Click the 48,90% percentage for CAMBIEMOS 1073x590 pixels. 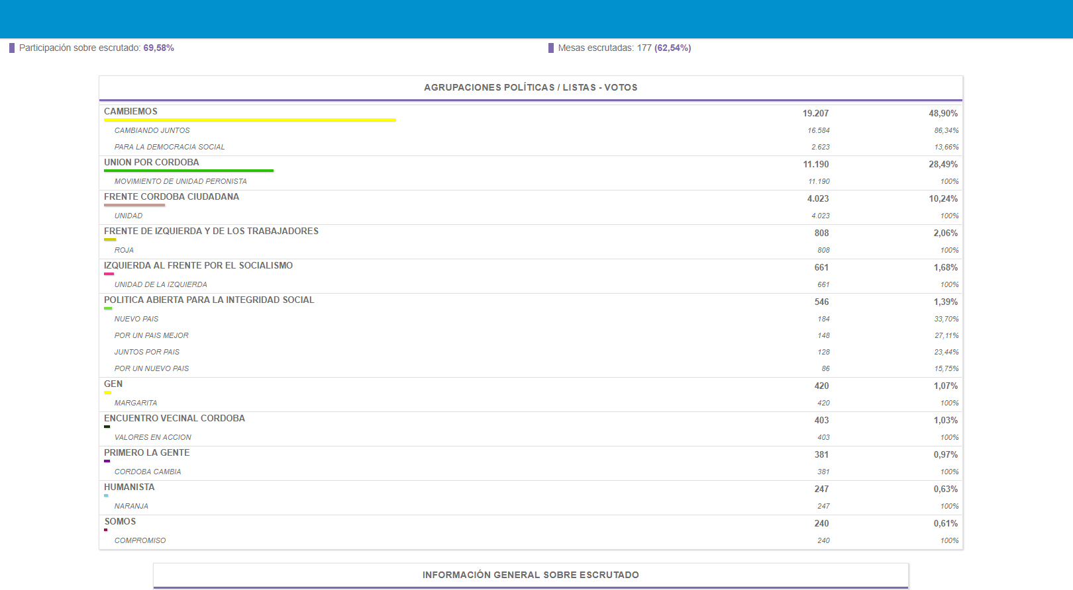(x=943, y=113)
